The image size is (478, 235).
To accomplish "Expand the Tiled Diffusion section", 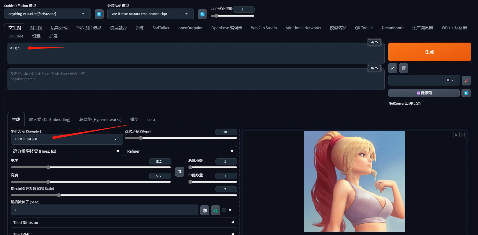I will click(x=124, y=222).
